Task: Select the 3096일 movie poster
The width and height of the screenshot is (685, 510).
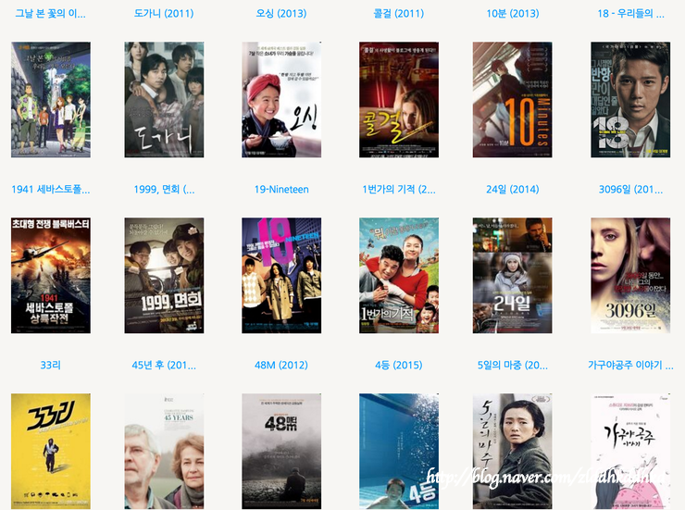Action: click(x=630, y=276)
